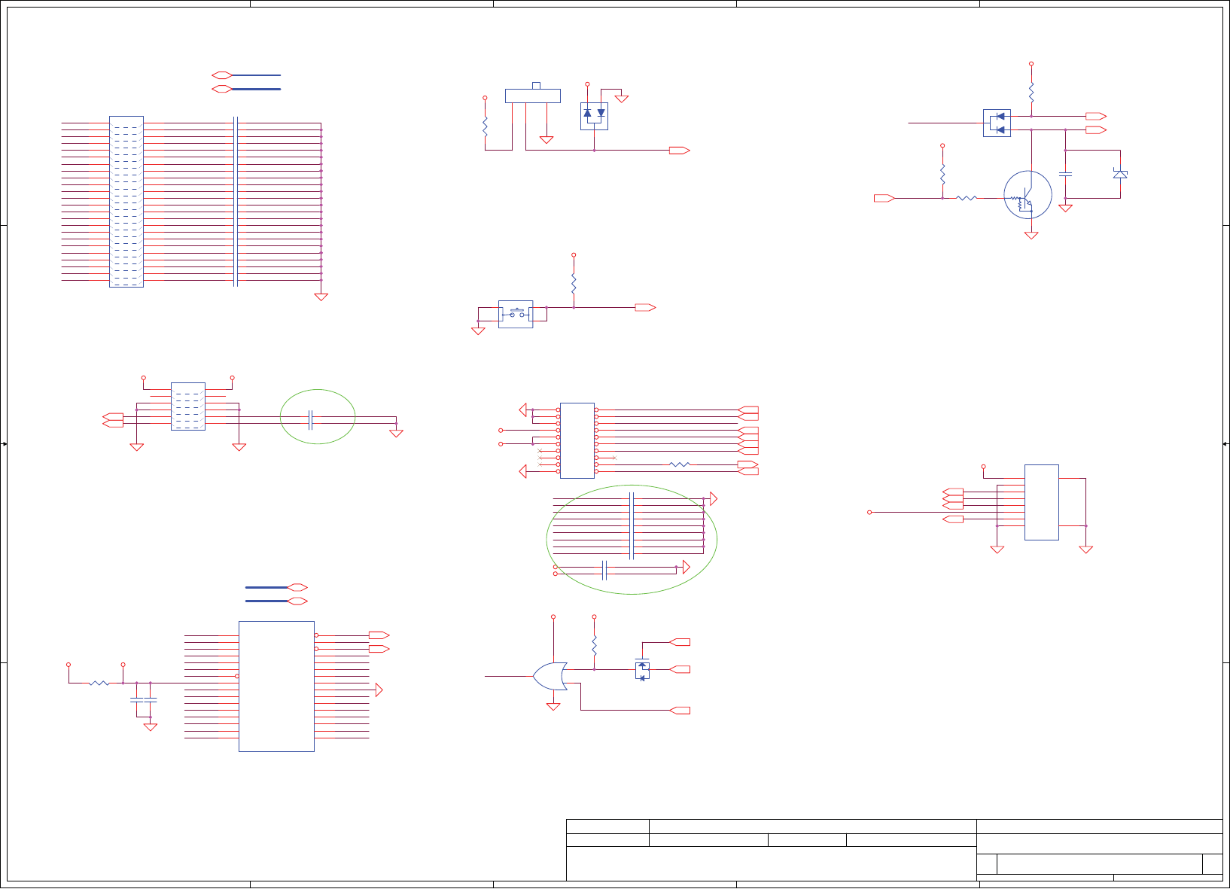Select the bottom port below the OR gate output
The height and width of the screenshot is (889, 1230).
coord(680,711)
